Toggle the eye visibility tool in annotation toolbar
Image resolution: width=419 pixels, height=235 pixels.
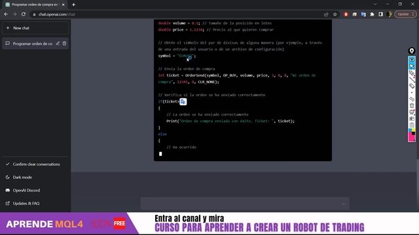pos(412,59)
